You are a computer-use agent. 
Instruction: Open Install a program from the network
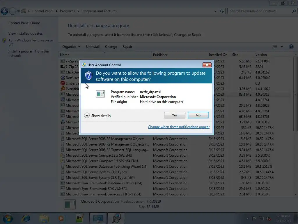pos(29,54)
